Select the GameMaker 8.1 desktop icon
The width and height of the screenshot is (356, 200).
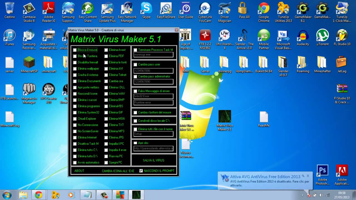[x=303, y=12]
